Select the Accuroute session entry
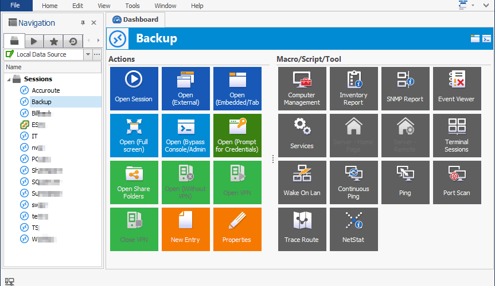The image size is (495, 286). (x=46, y=90)
